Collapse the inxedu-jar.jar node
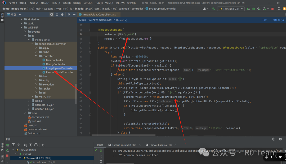The width and height of the screenshot is (286, 164). coord(29,39)
